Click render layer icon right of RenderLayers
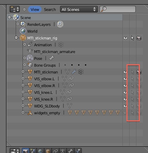The image size is (148, 153). [x=60, y=24]
